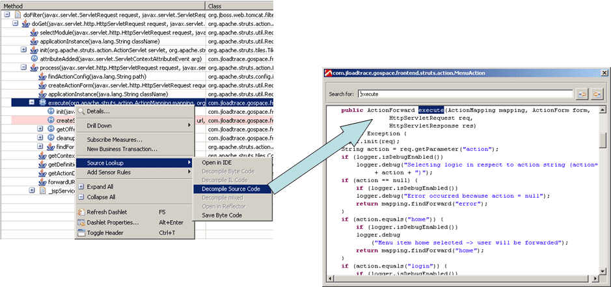Image resolution: width=611 pixels, height=287 pixels.
Task: Choose Collapse All in the context menu
Action: pos(135,197)
